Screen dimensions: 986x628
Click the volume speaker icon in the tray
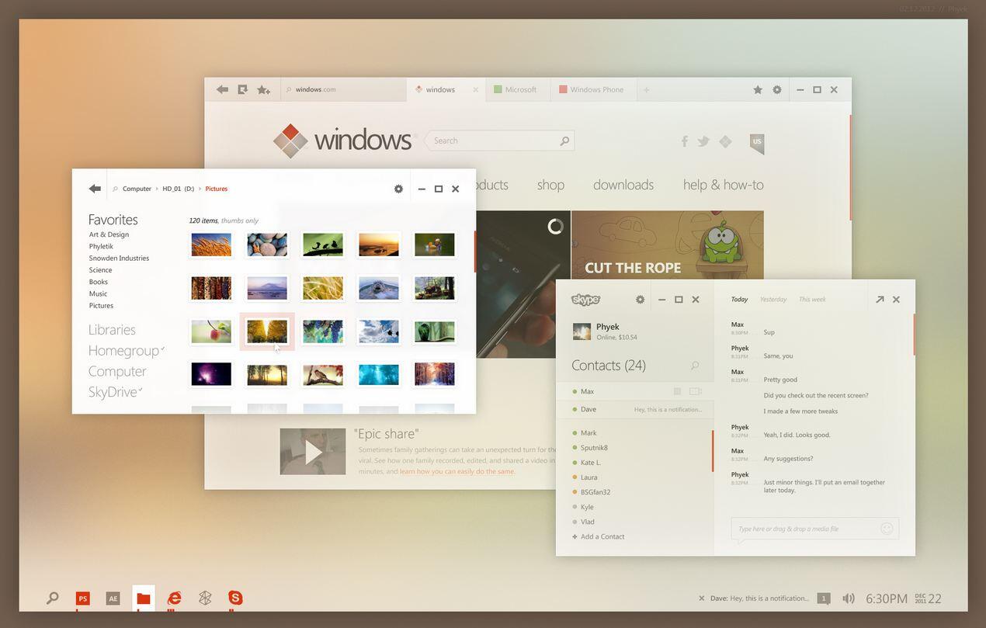point(849,599)
